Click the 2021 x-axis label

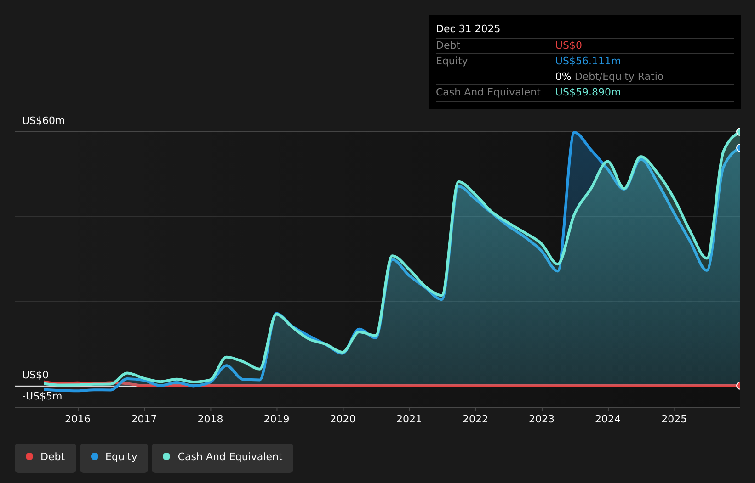tap(409, 419)
